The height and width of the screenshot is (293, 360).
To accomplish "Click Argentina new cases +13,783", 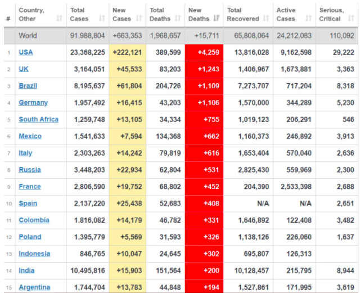I will pyautogui.click(x=129, y=287).
